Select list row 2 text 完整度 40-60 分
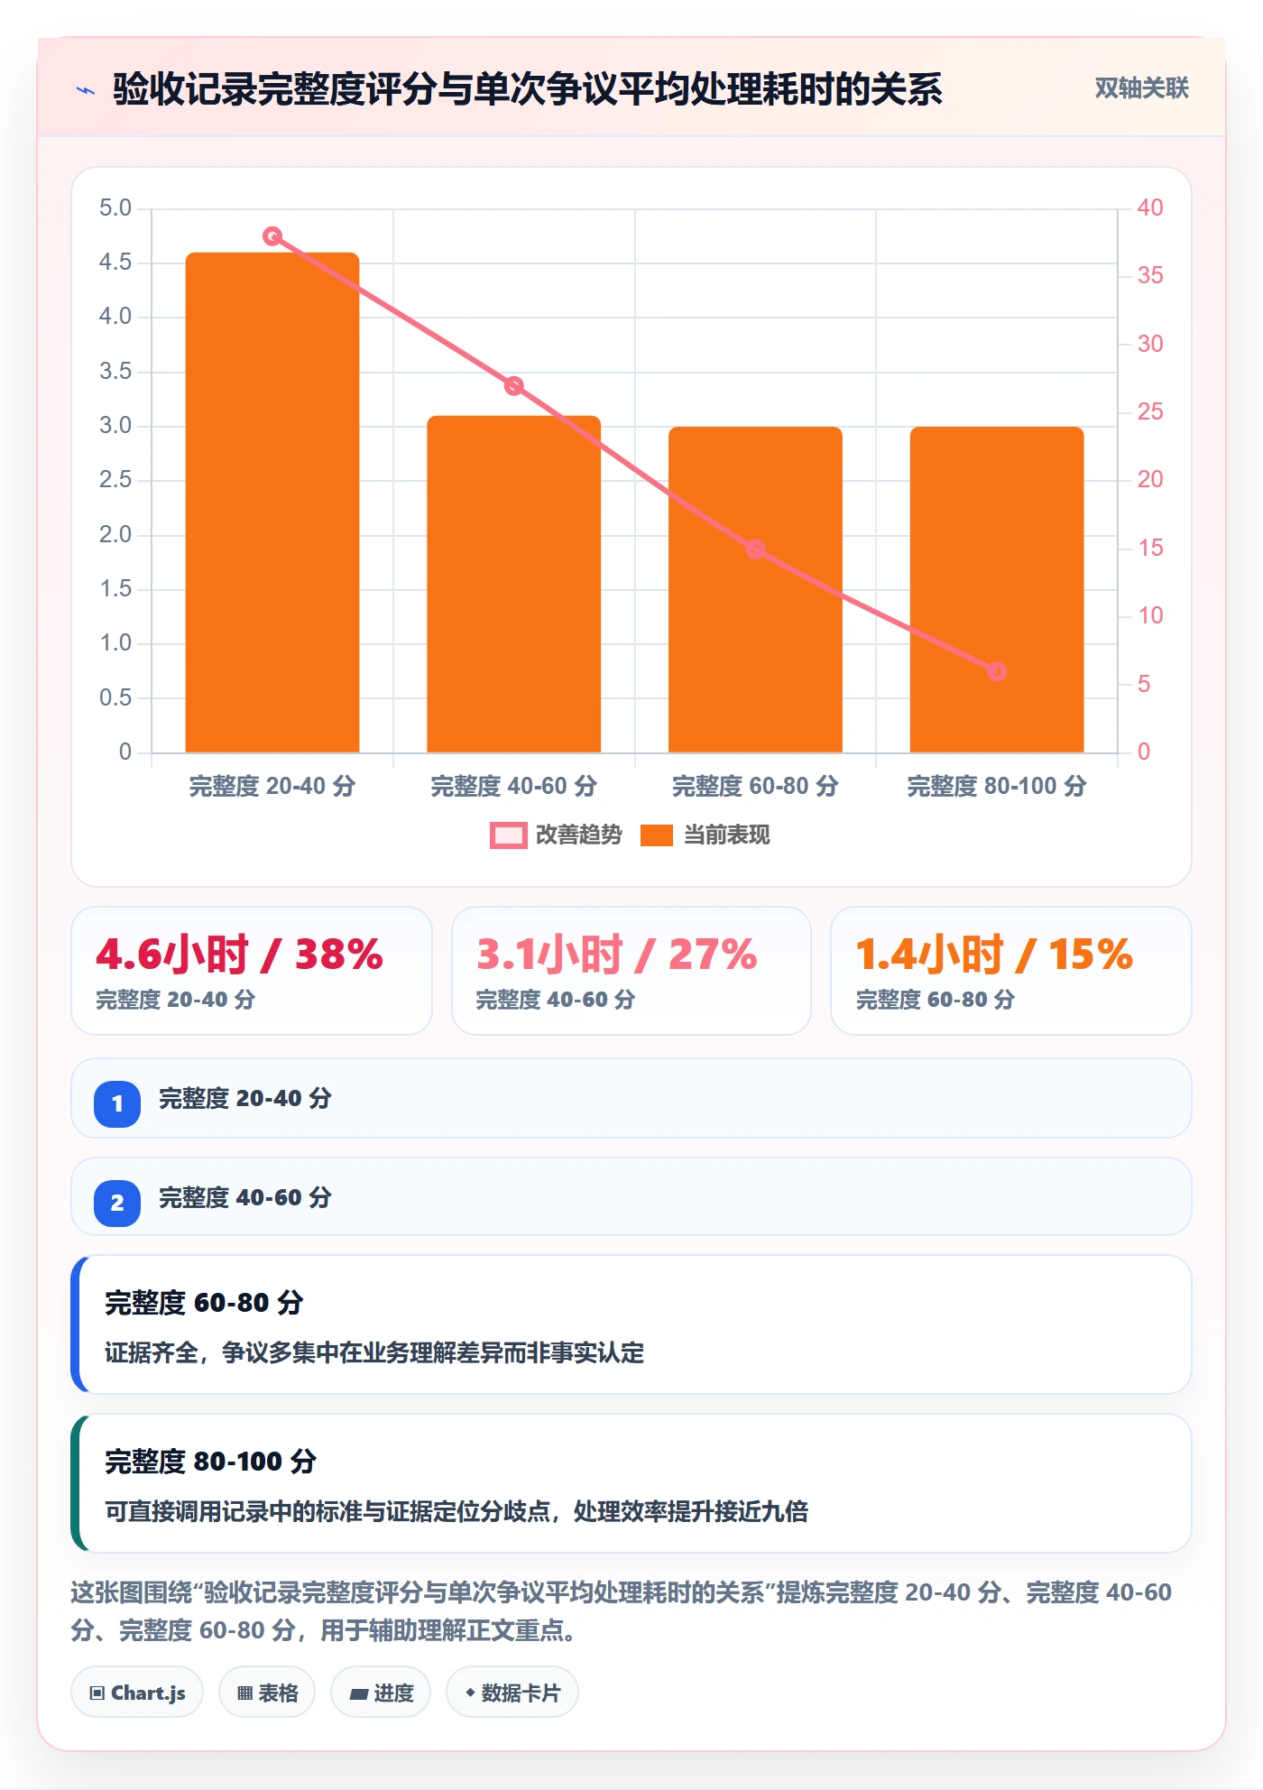Screen dimensions: 1263x1790 pos(245,1197)
